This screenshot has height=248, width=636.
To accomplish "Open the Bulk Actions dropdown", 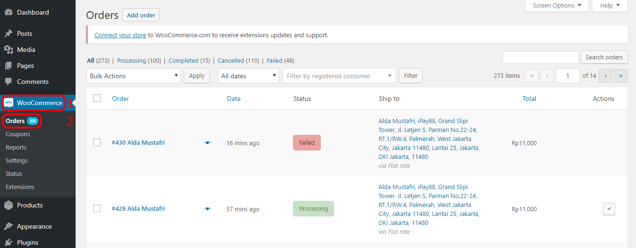I will click(134, 75).
